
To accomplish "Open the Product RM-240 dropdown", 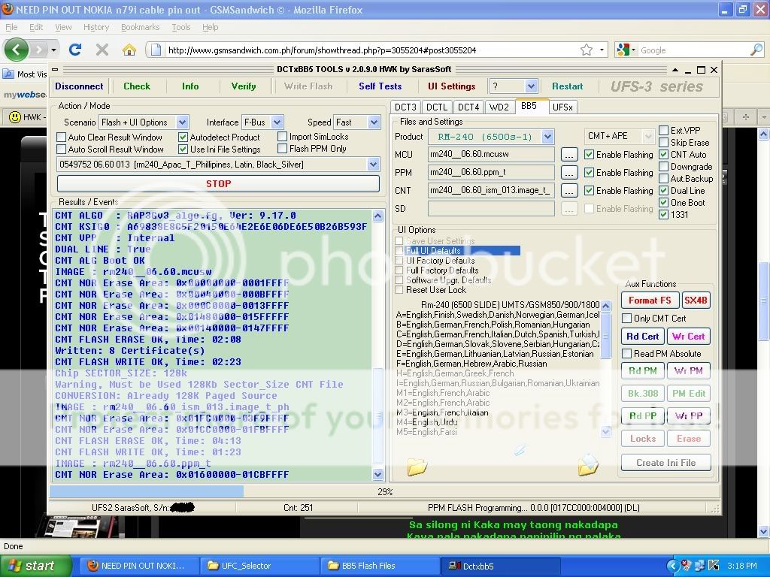I will (548, 137).
